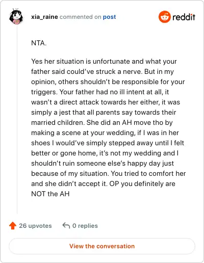Click the line starting "triggers. Your father"
This screenshot has height=263, width=204.
point(100,92)
